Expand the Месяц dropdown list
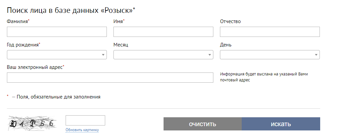Screen dimensions: 337x140 click(x=163, y=55)
